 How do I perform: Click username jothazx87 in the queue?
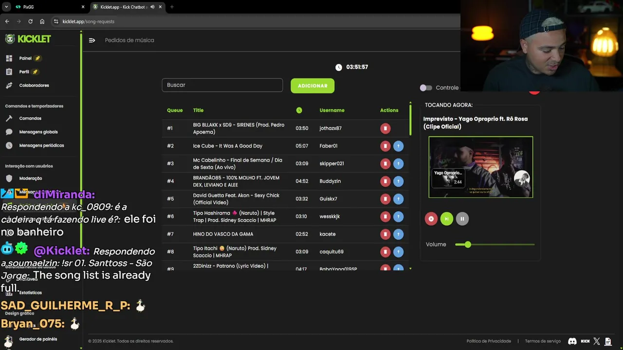(330, 128)
